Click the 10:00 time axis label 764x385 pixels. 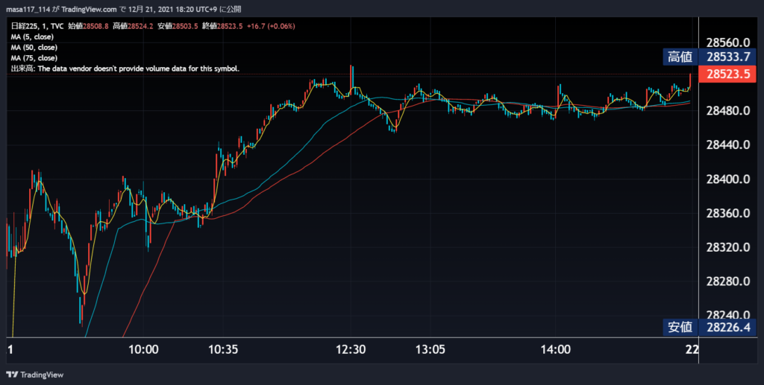[143, 349]
